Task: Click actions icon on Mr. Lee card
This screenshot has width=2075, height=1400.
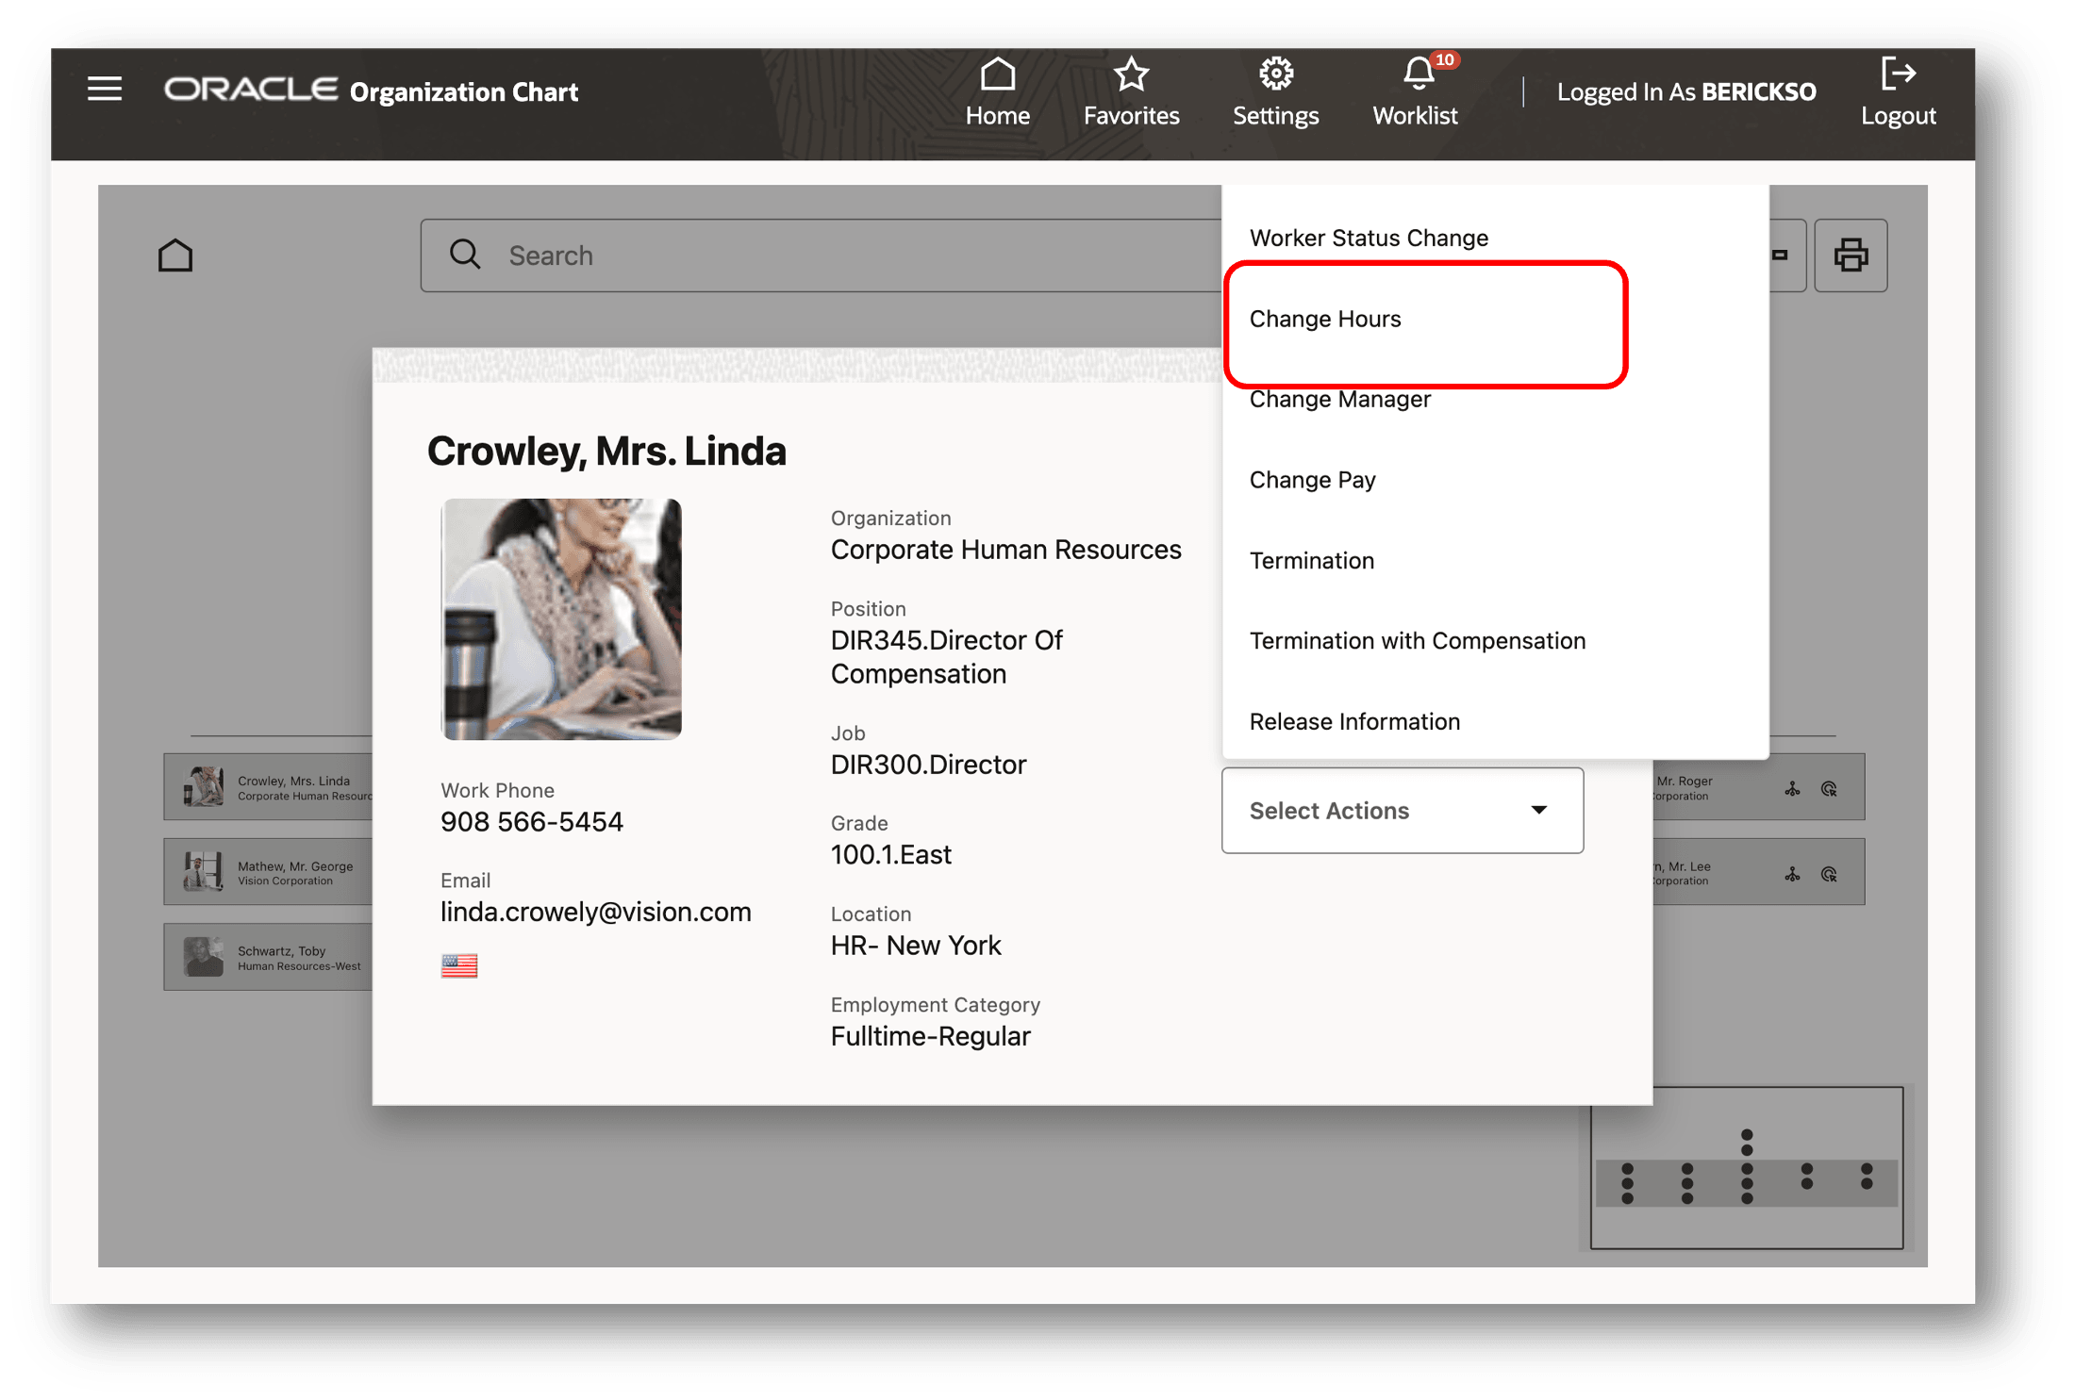Action: (x=1829, y=874)
